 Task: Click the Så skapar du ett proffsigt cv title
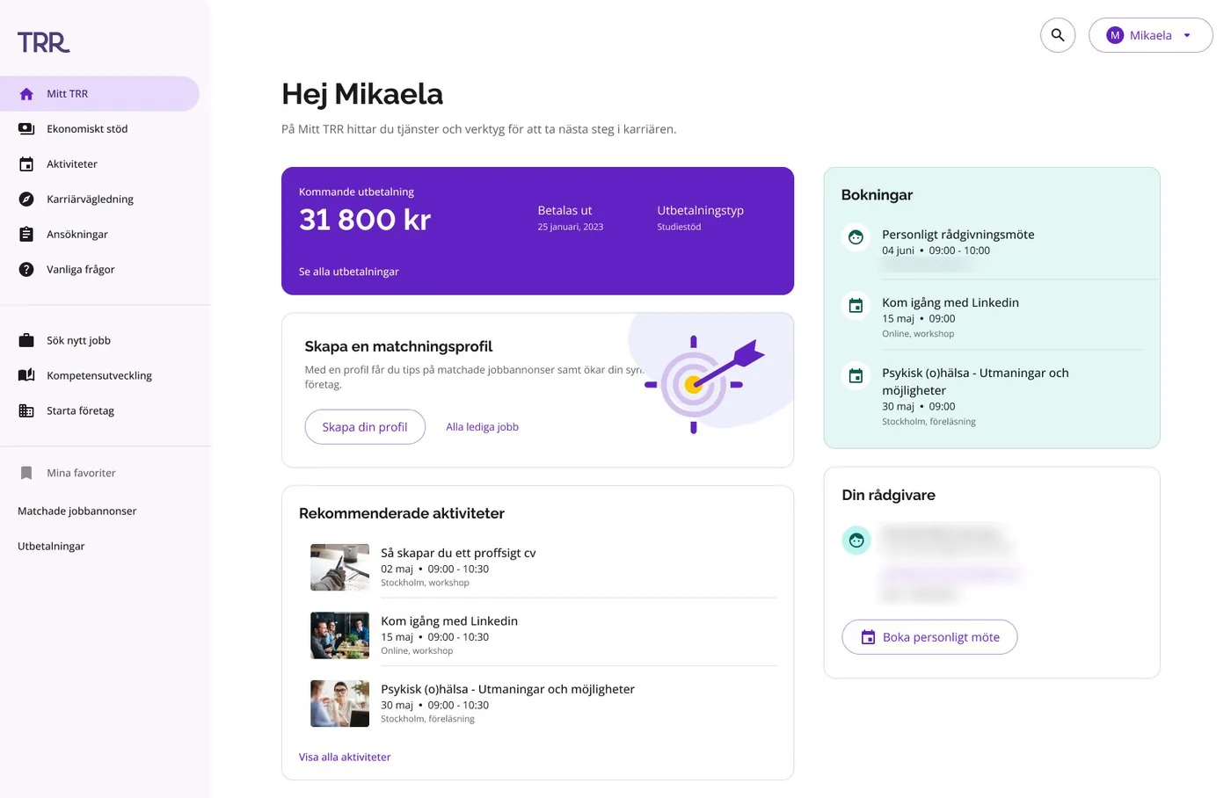[458, 553]
